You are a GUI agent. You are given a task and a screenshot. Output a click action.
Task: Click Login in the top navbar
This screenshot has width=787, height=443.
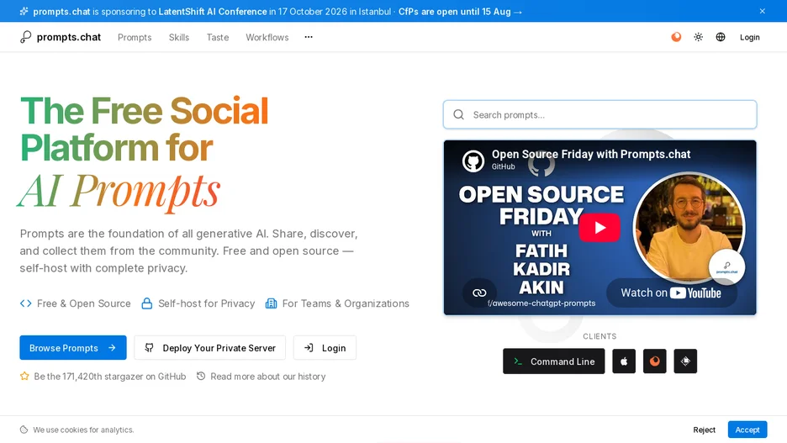pyautogui.click(x=749, y=37)
